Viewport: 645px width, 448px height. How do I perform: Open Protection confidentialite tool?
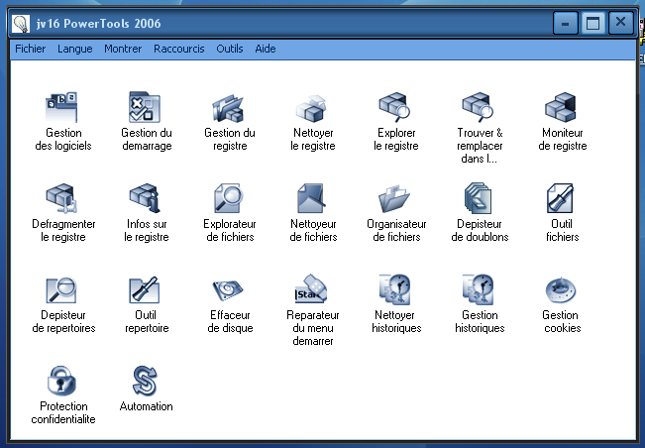tap(63, 382)
